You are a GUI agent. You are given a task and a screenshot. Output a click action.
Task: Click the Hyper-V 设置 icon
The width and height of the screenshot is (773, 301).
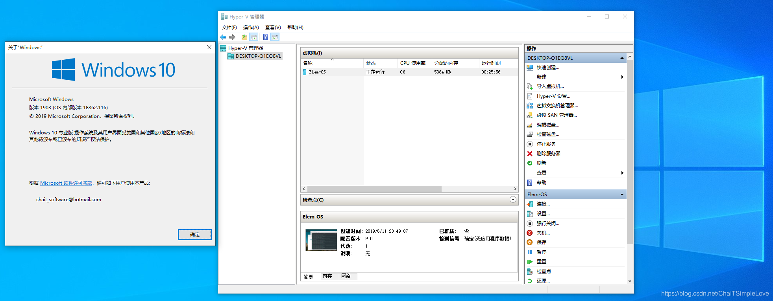point(530,96)
